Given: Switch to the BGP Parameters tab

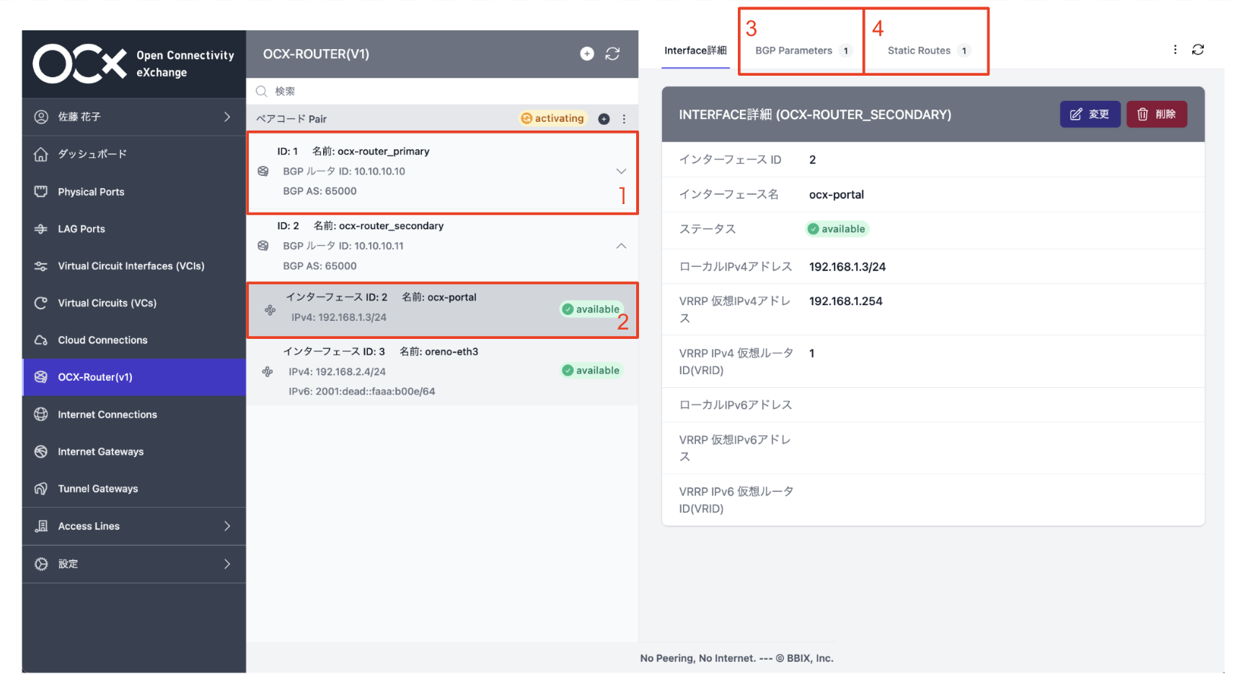Looking at the screenshot, I should pyautogui.click(x=803, y=50).
